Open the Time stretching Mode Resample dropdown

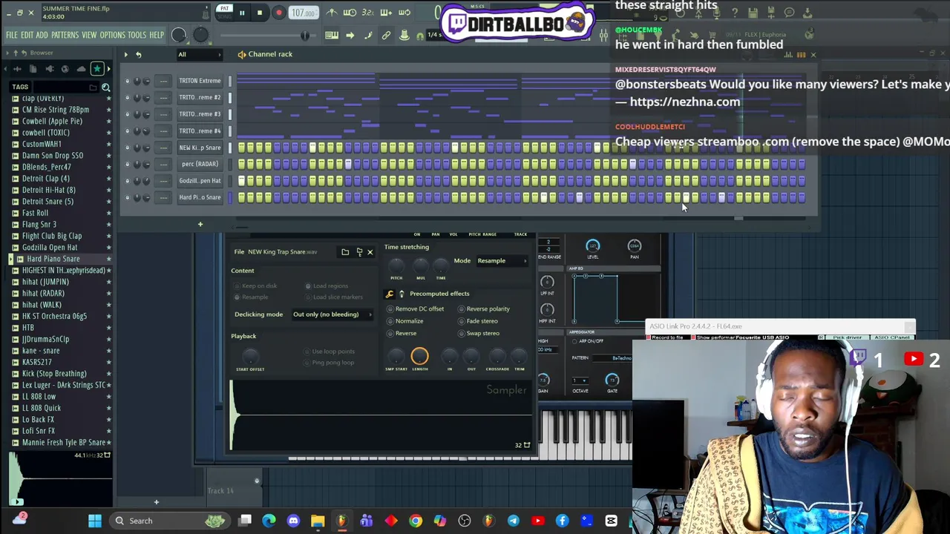(x=502, y=261)
